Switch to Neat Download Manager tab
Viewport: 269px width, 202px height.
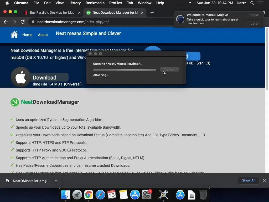115,13
